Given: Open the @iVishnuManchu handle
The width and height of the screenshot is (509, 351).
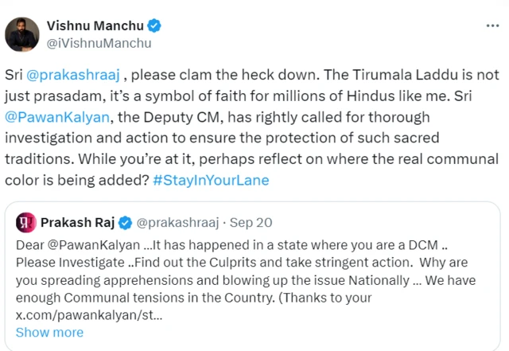Looking at the screenshot, I should coord(99,43).
